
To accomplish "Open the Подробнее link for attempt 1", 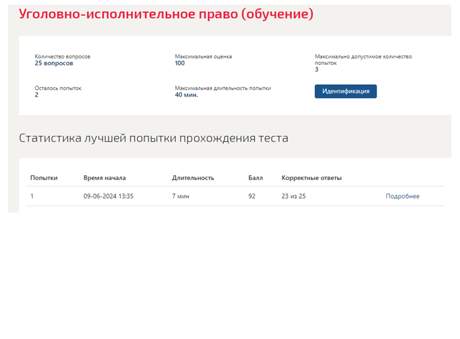I will [402, 196].
